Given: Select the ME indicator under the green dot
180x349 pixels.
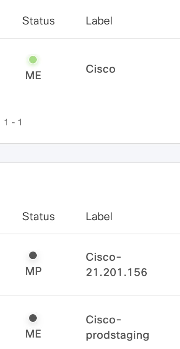Looking at the screenshot, I should [x=33, y=76].
